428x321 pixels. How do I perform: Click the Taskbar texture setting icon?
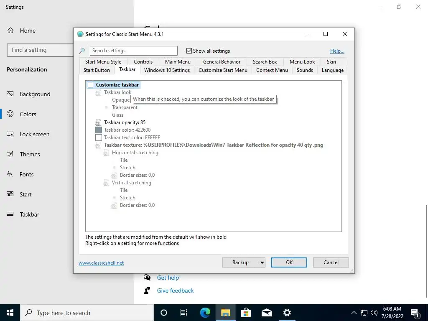[98, 145]
